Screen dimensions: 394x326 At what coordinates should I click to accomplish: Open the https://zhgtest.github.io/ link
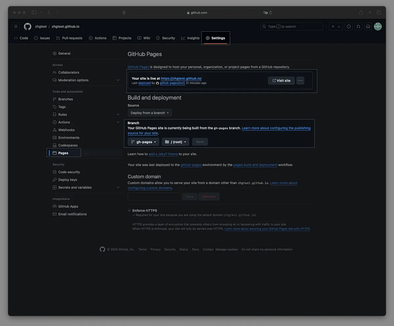181,78
